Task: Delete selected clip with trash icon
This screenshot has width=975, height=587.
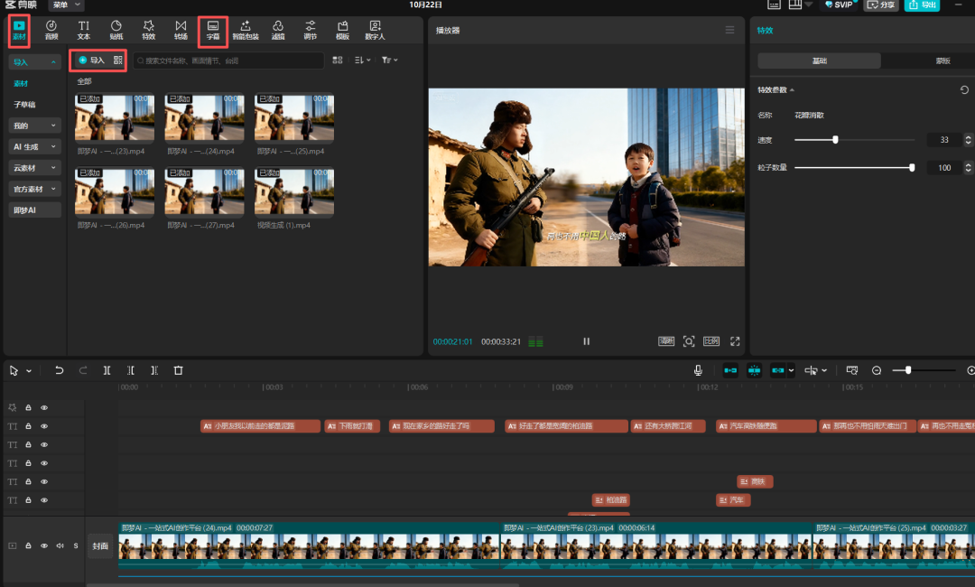Action: click(178, 370)
